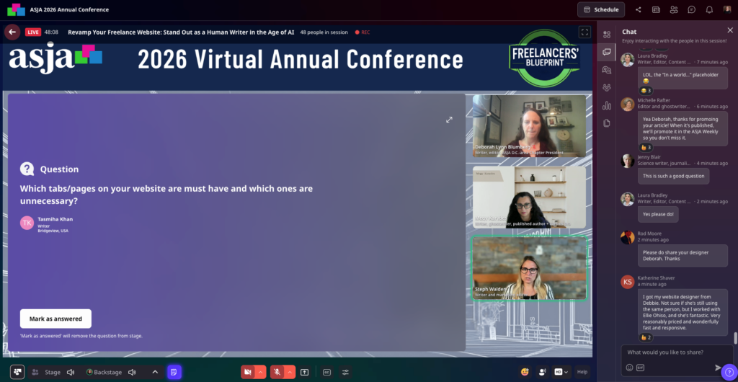
Task: Open microphone options dropdown arrow
Action: pos(290,372)
